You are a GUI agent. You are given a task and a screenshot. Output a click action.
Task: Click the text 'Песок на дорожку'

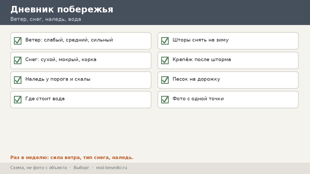pos(196,79)
